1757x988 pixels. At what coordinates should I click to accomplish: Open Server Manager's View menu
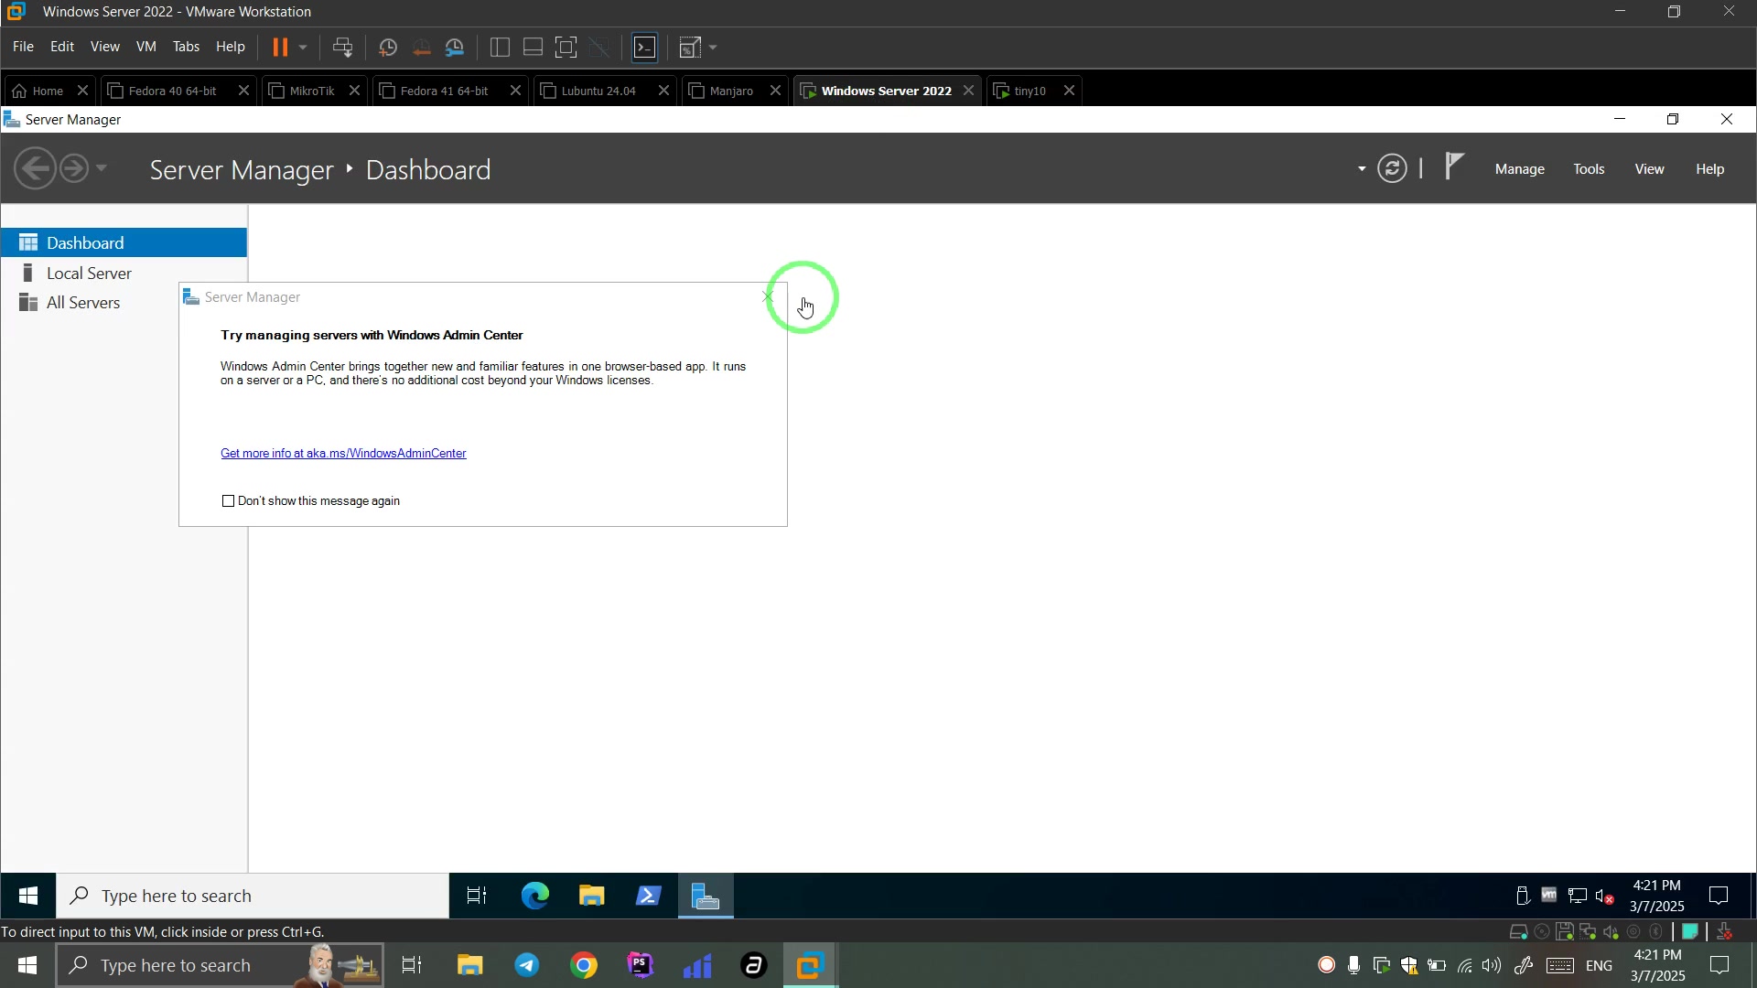coord(1649,169)
